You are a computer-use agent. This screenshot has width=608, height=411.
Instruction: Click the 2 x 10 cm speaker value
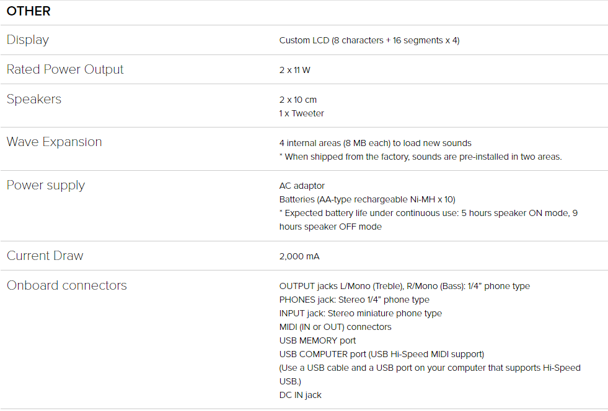297,100
